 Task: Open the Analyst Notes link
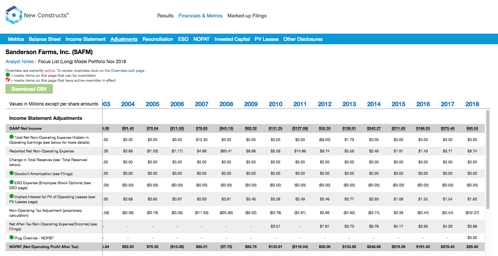coord(20,62)
